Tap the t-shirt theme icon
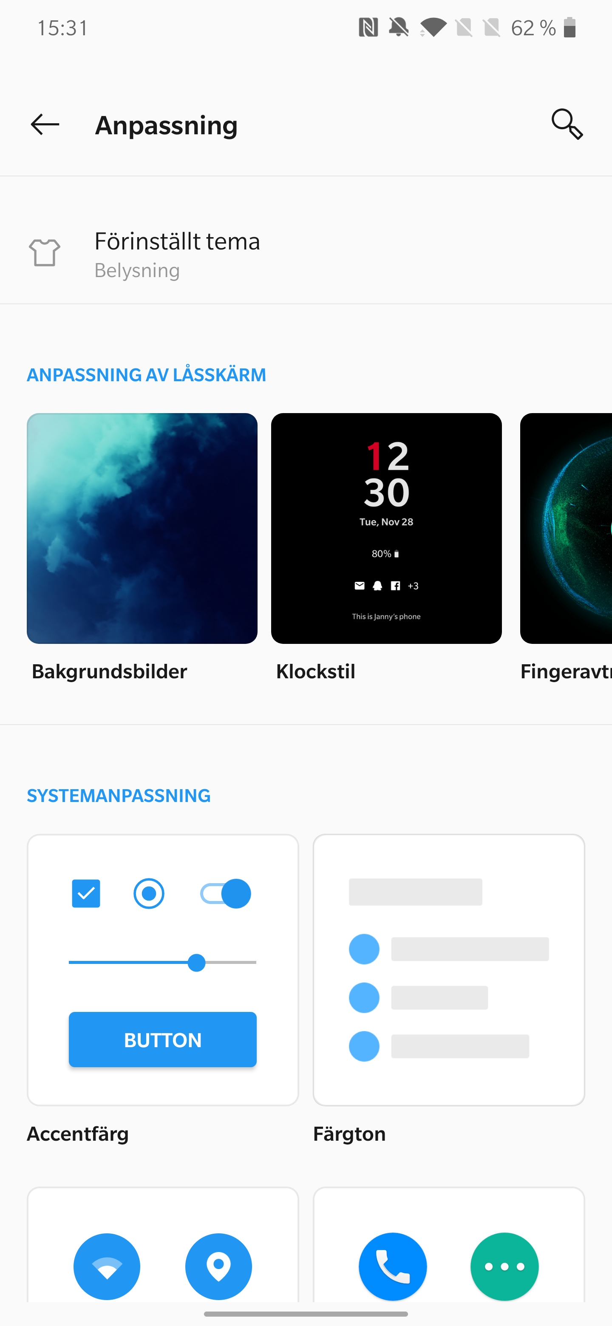The image size is (612, 1326). tap(45, 252)
